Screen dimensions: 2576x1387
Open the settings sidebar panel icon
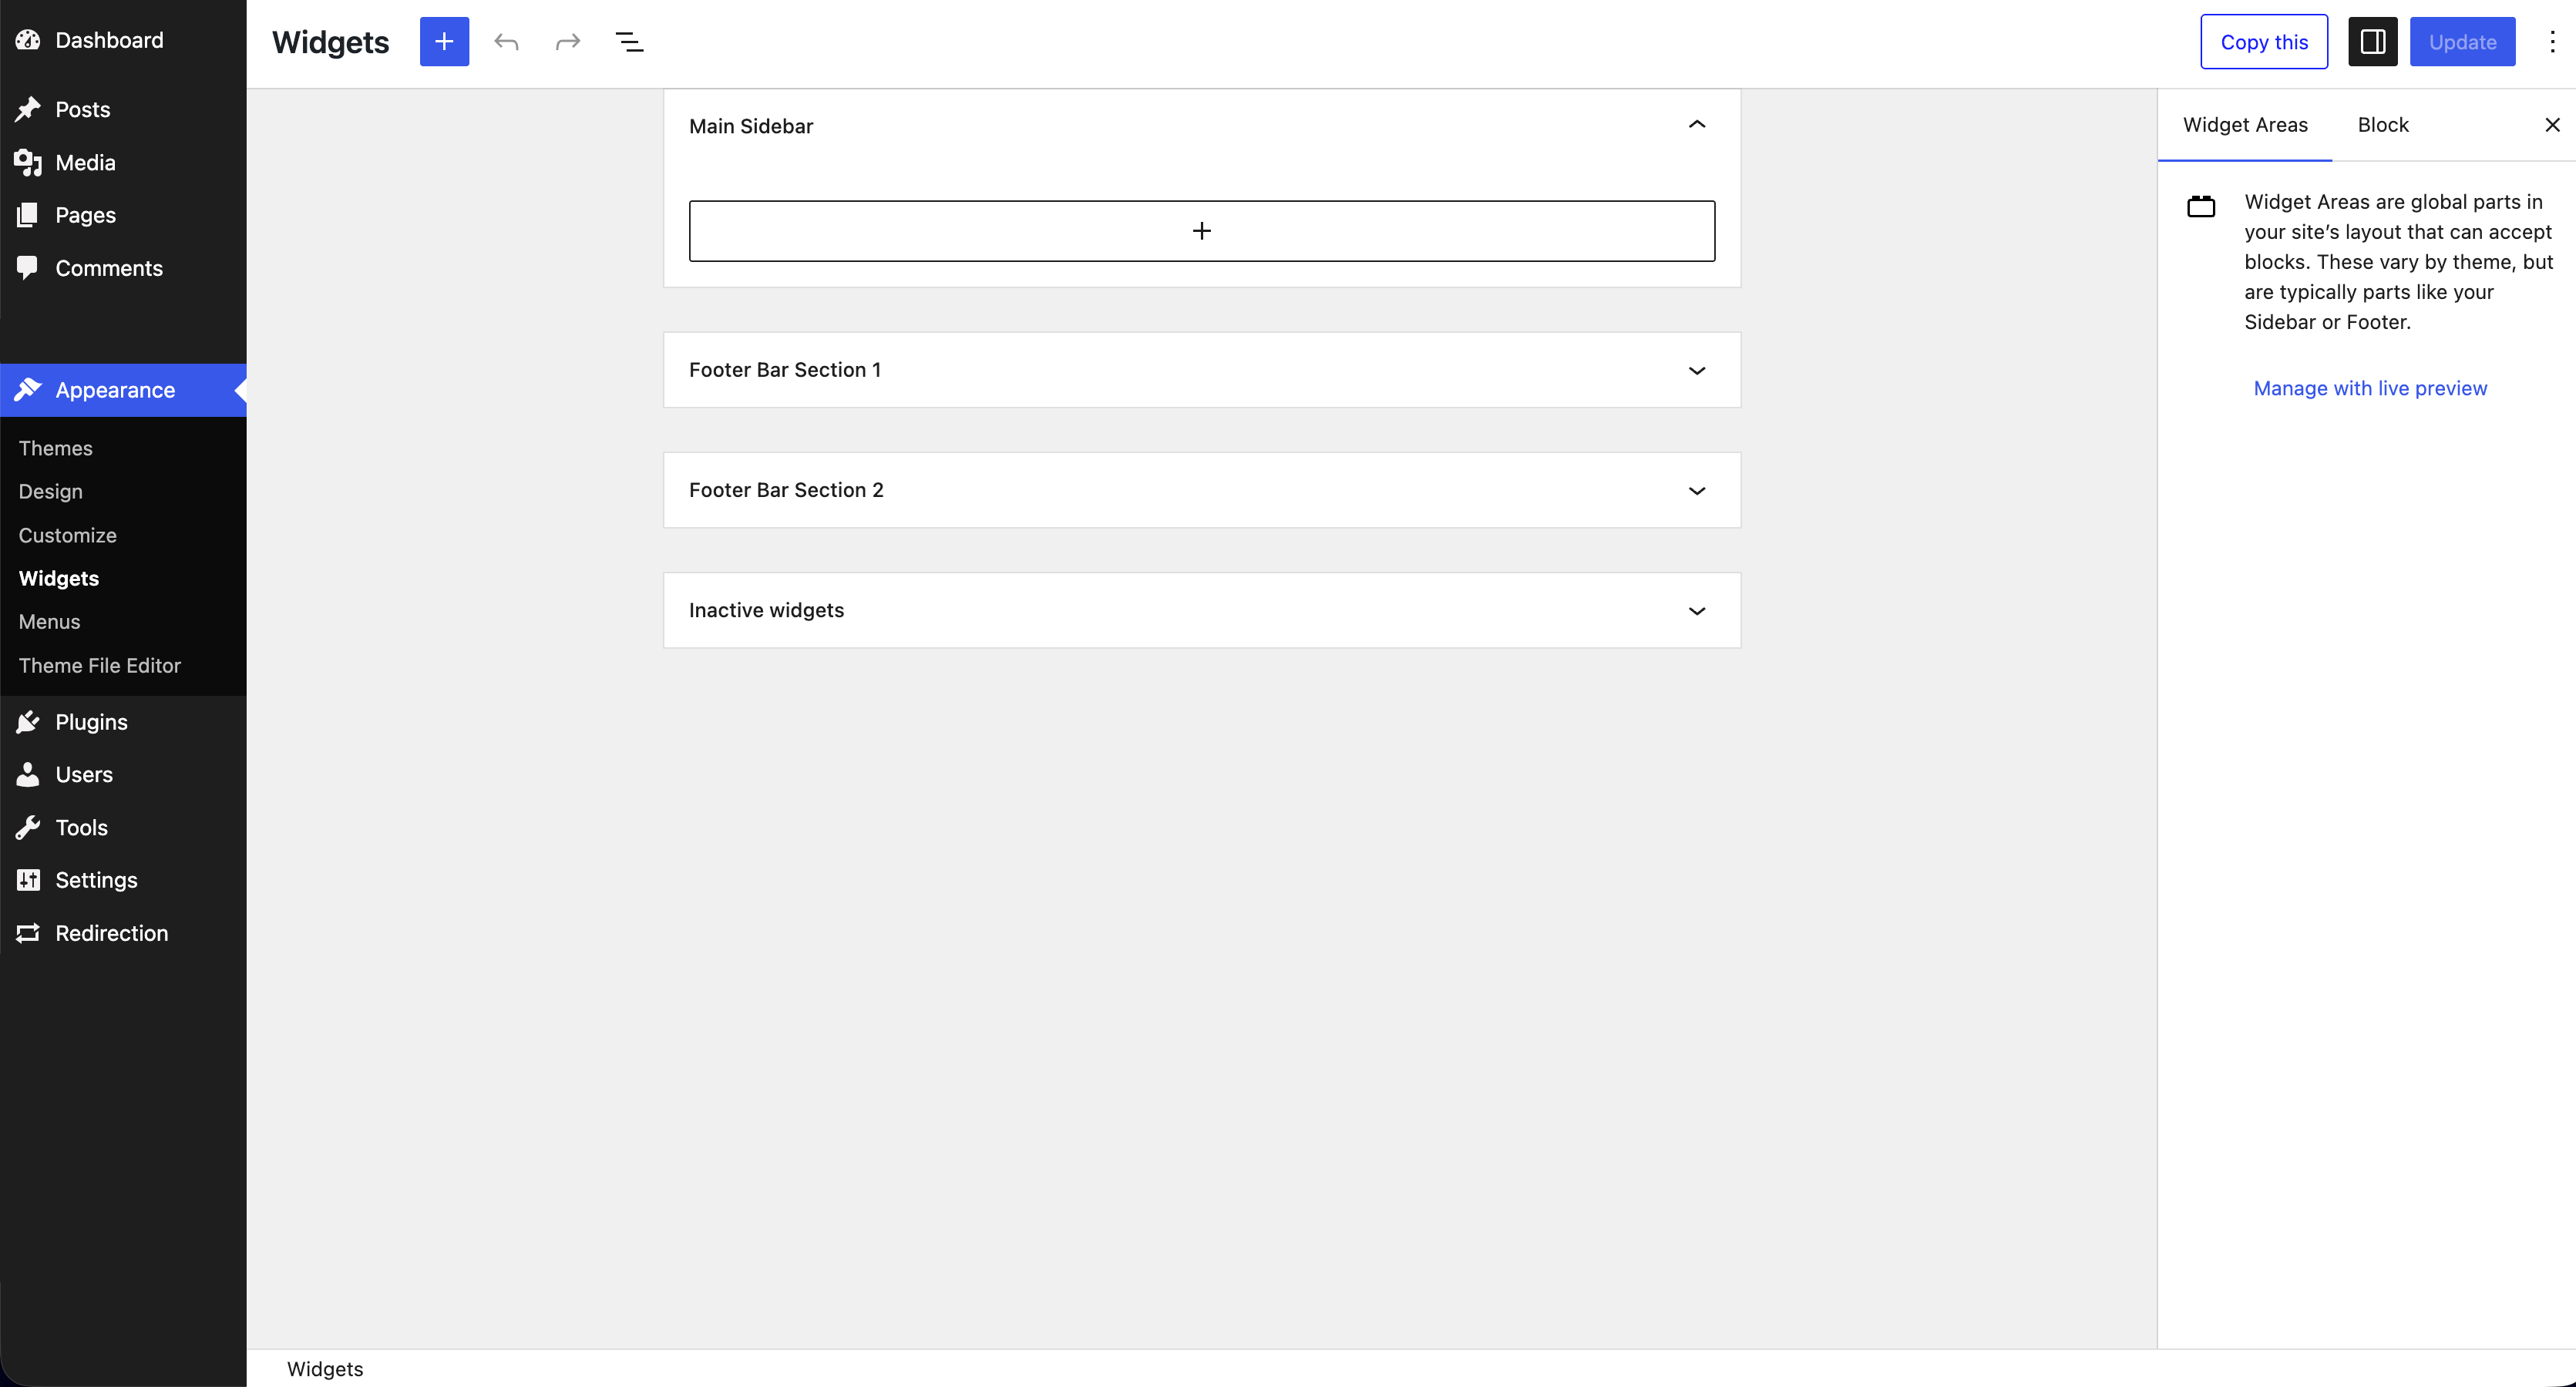click(2372, 41)
